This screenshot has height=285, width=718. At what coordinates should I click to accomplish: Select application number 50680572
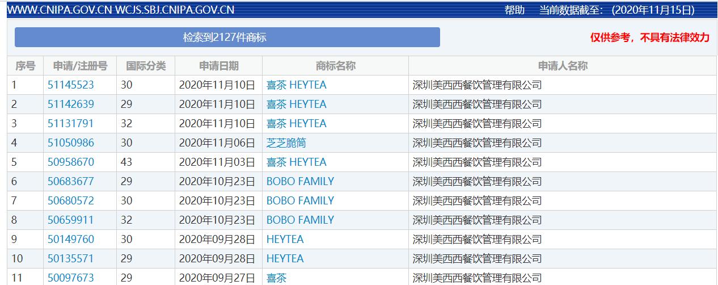point(71,201)
